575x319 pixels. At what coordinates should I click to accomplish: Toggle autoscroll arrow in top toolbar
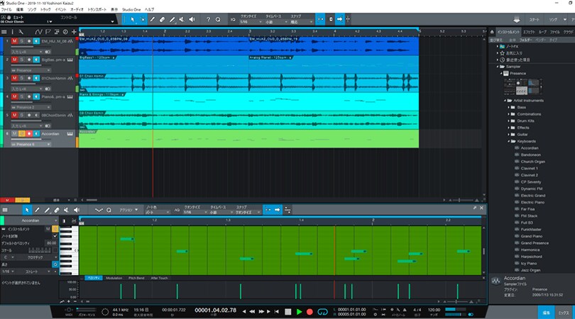pyautogui.click(x=339, y=19)
